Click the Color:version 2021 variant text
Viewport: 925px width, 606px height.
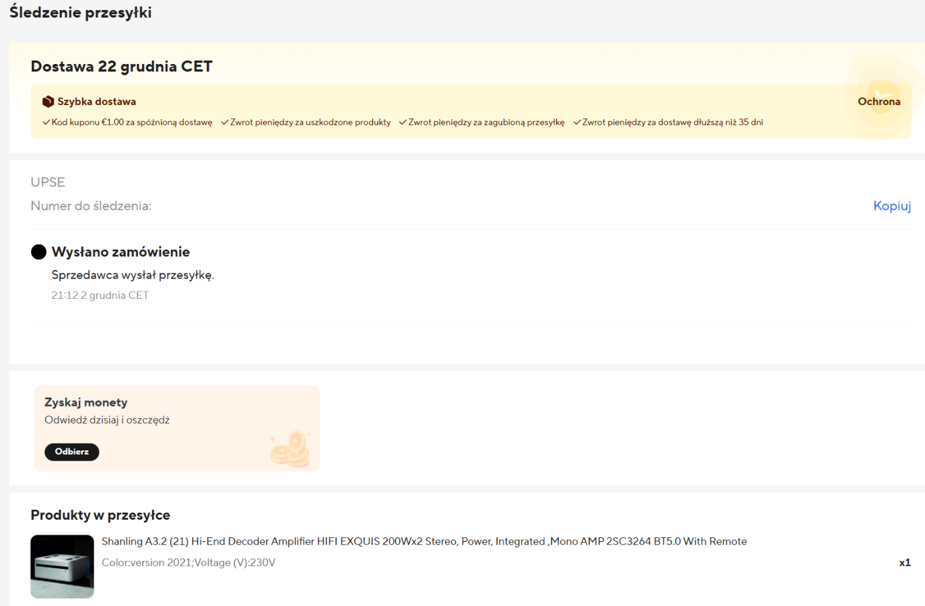189,562
